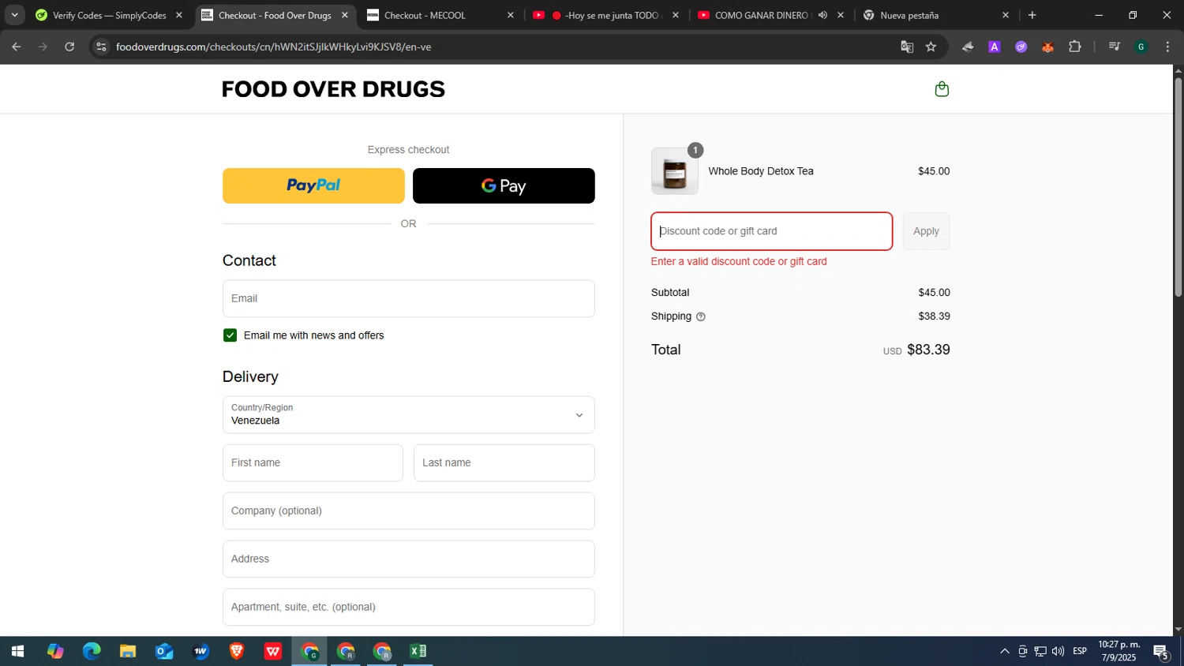Screen dimensions: 1184x666
Task: Open Windows Start menu
Action: tap(17, 651)
